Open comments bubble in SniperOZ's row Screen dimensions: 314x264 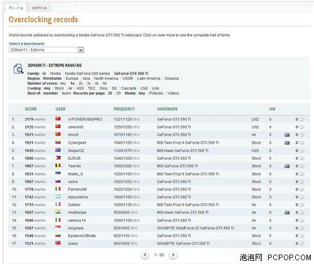pos(301,151)
